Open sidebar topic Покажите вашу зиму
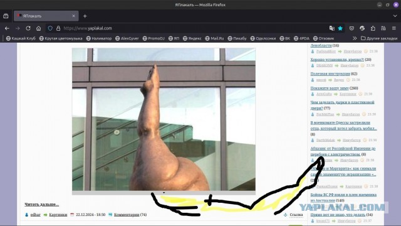Viewport: 401px width, 226px height. click(x=330, y=88)
